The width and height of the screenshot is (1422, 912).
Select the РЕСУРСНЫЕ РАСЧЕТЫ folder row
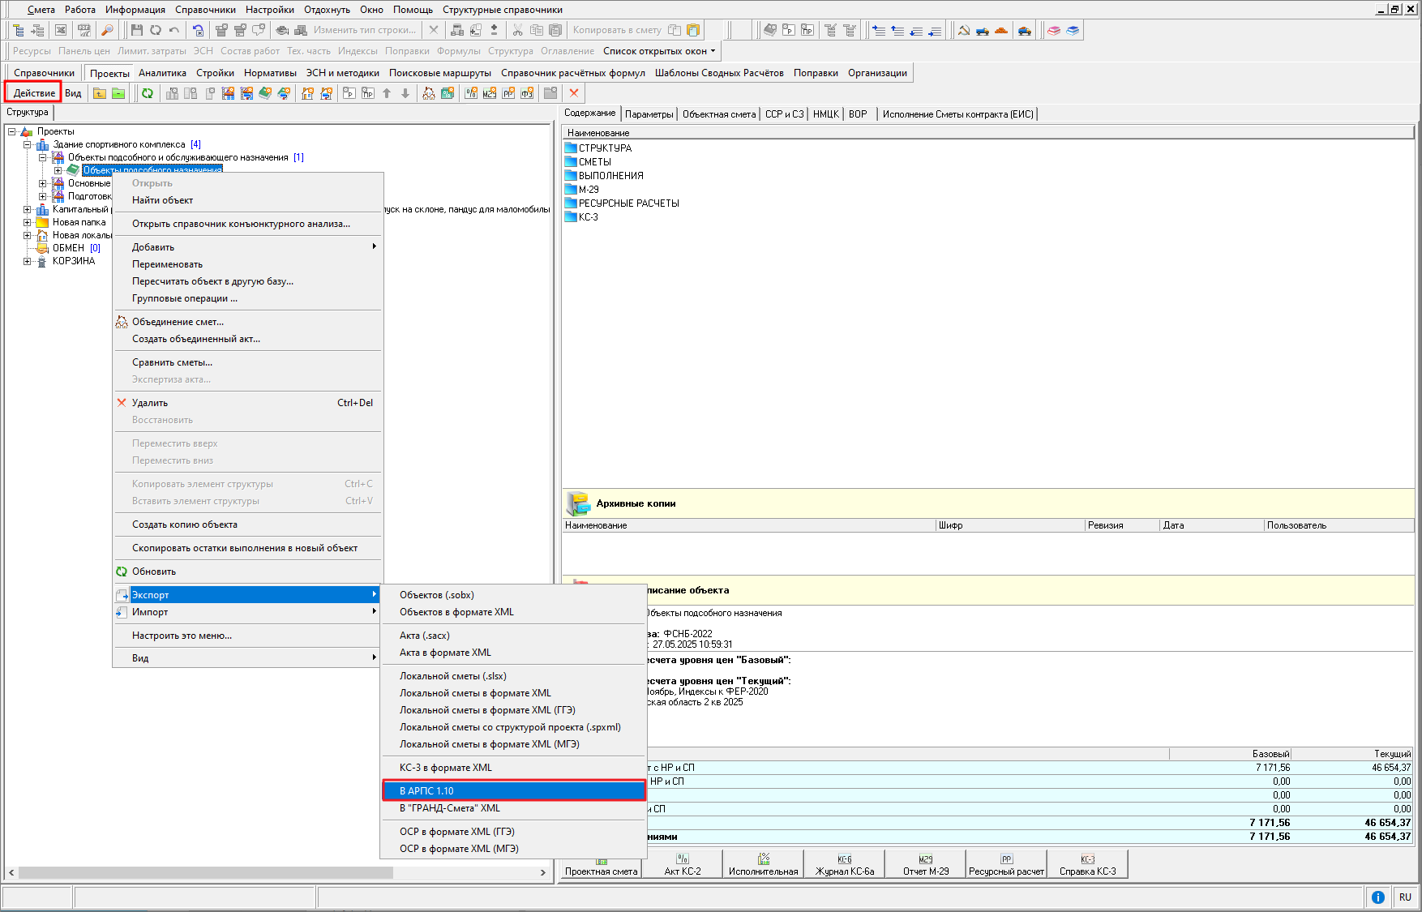pyautogui.click(x=622, y=203)
